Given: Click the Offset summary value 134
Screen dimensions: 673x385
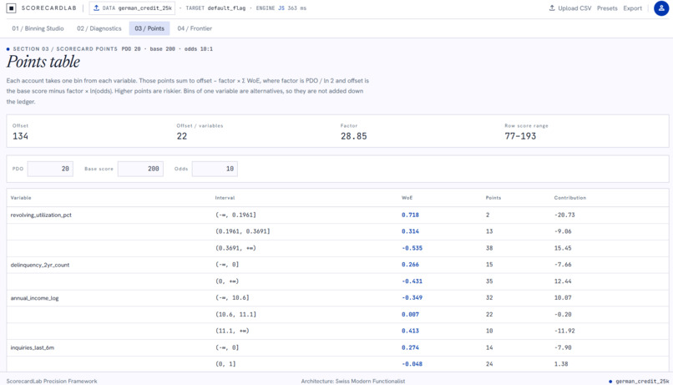Looking at the screenshot, I should coord(20,136).
